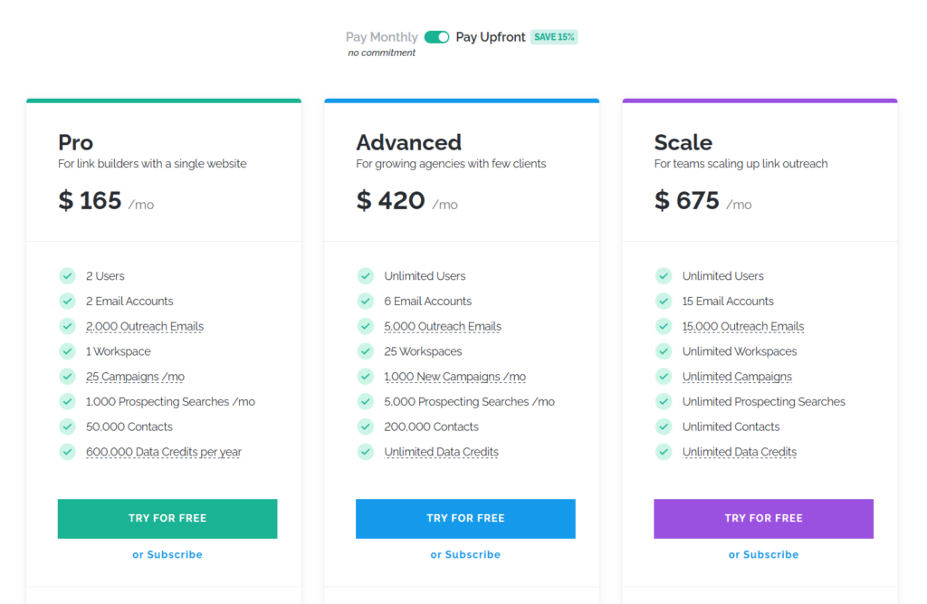Click the SAVE 15% badge
The height and width of the screenshot is (604, 927).
(x=554, y=37)
